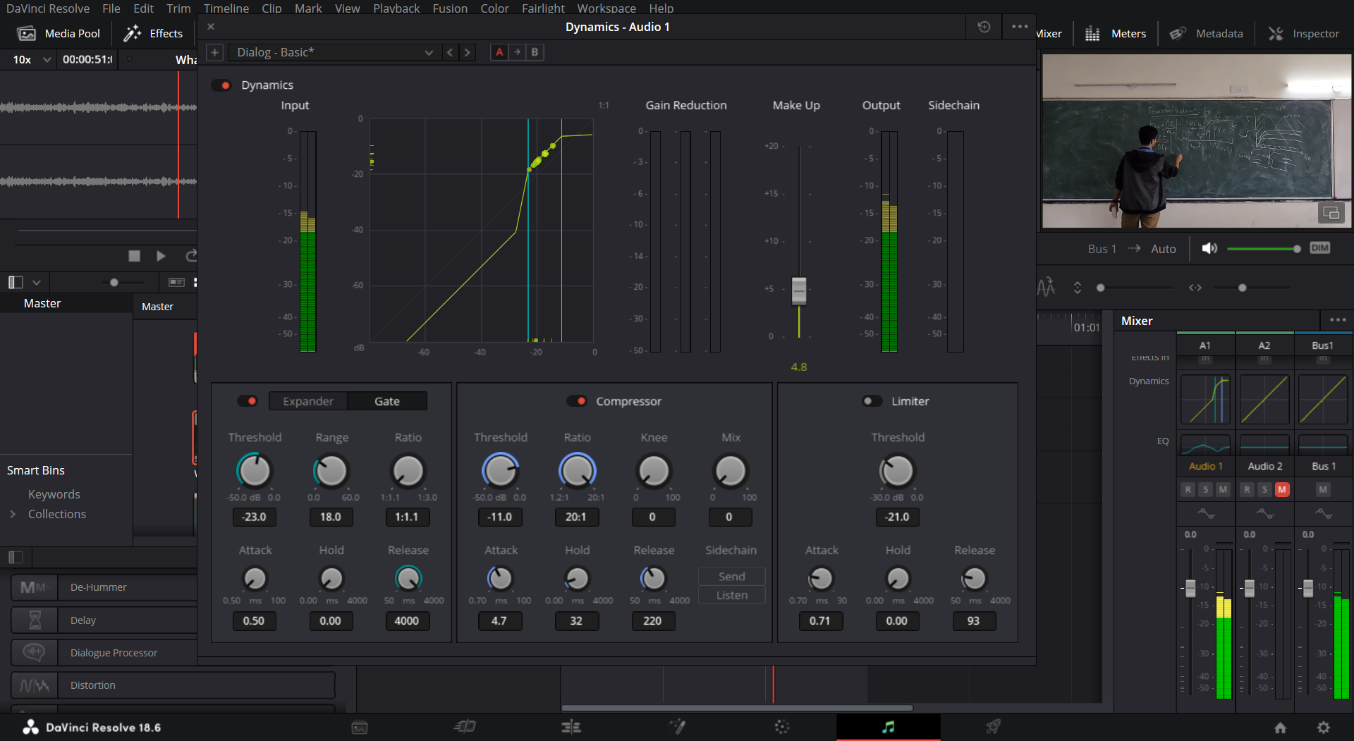The height and width of the screenshot is (741, 1354).
Task: Toggle the DIM button
Action: coord(1319,248)
